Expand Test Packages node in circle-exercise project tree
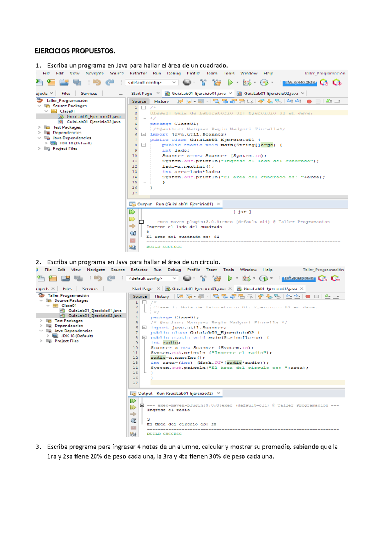 coord(41,321)
